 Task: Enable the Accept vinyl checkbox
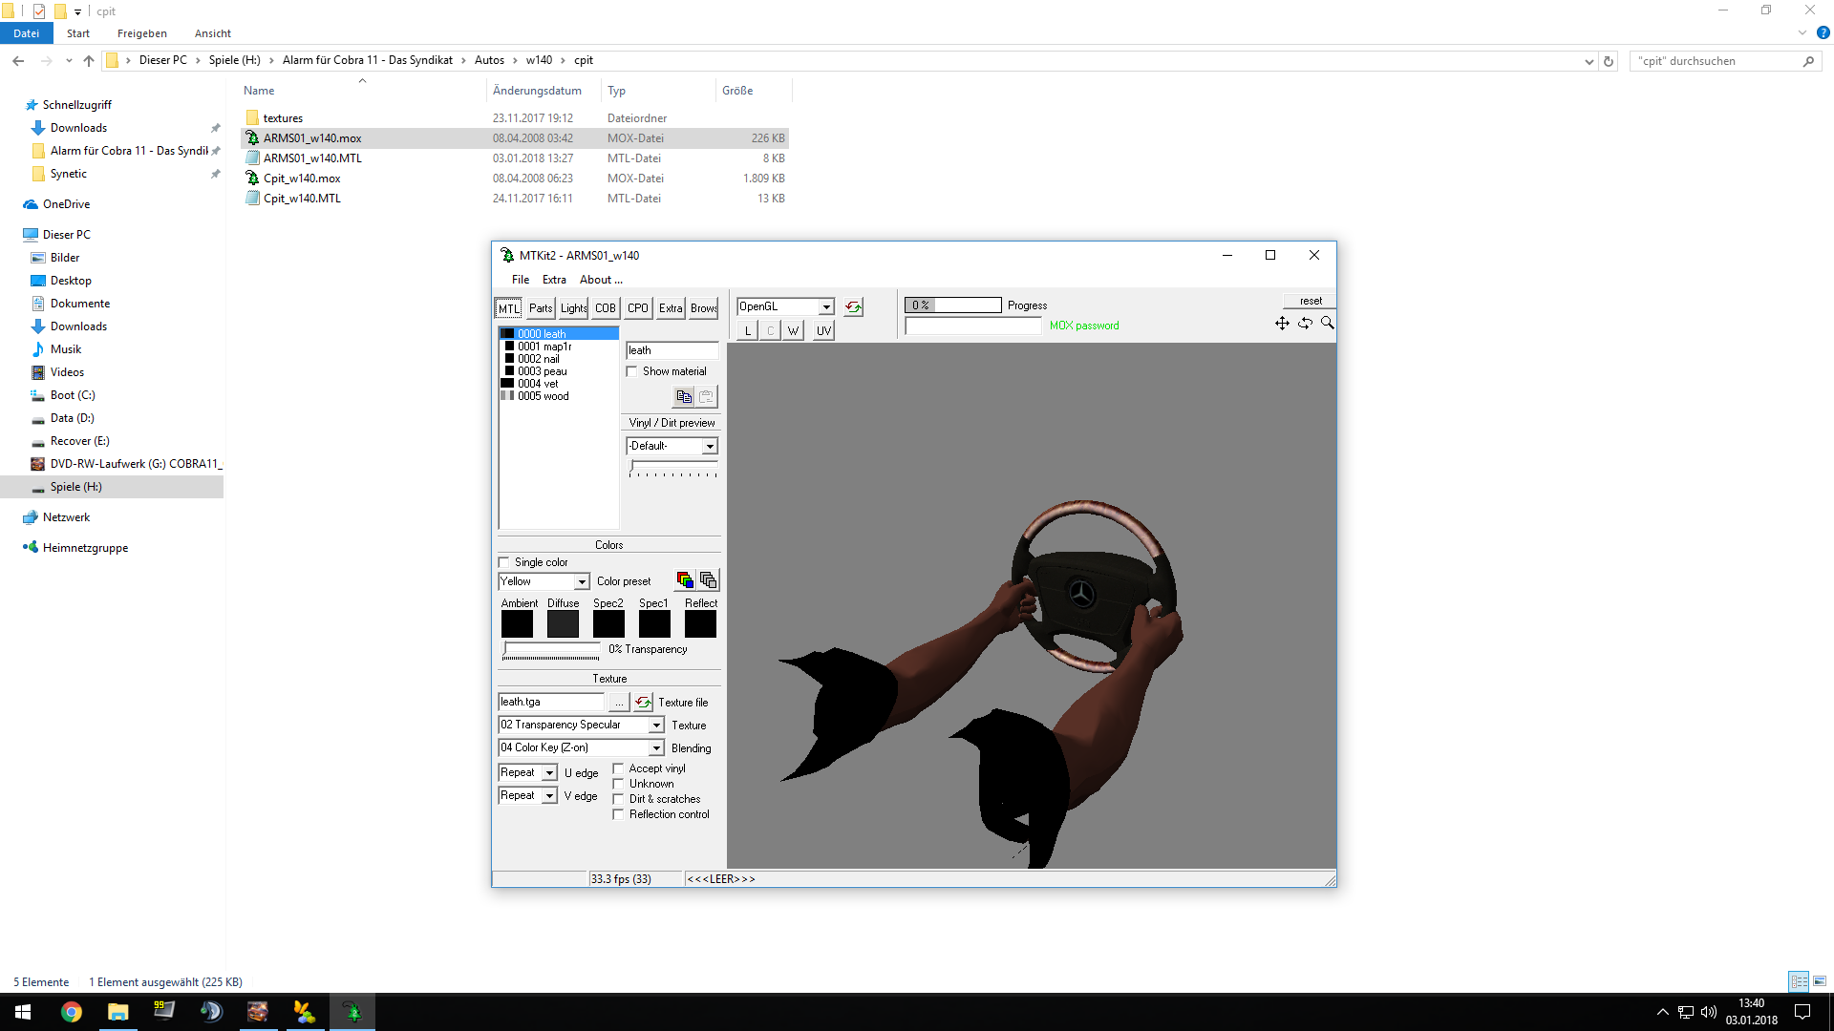pos(618,769)
